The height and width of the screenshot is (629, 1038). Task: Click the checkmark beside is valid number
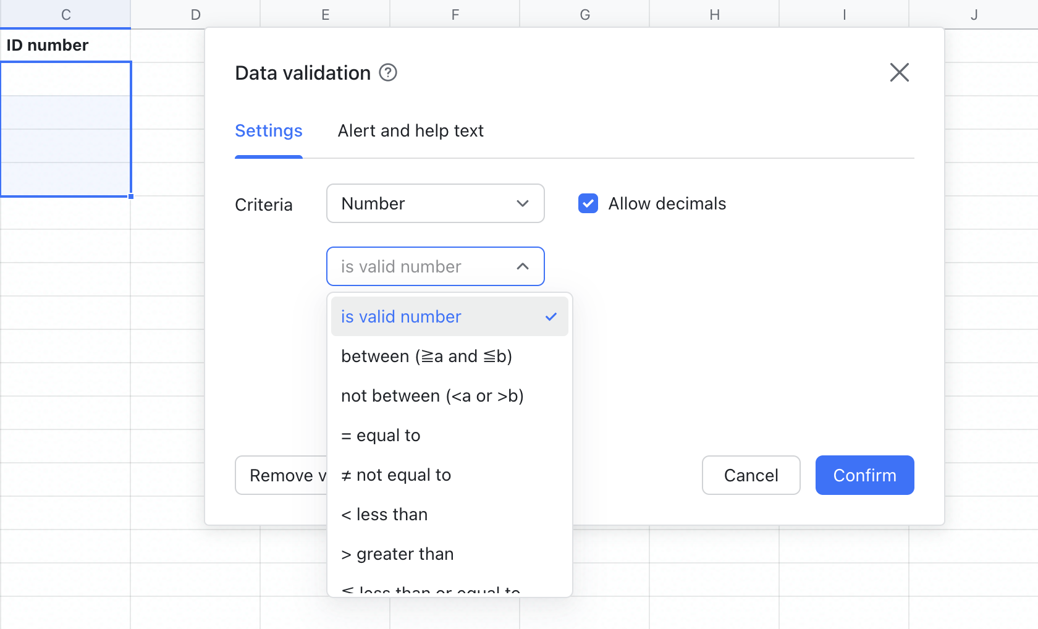[x=550, y=316]
